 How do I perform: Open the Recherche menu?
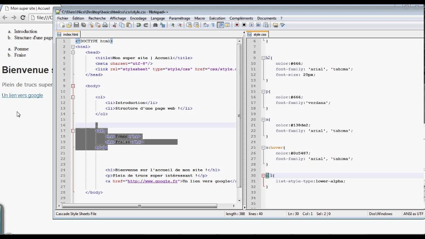[97, 18]
